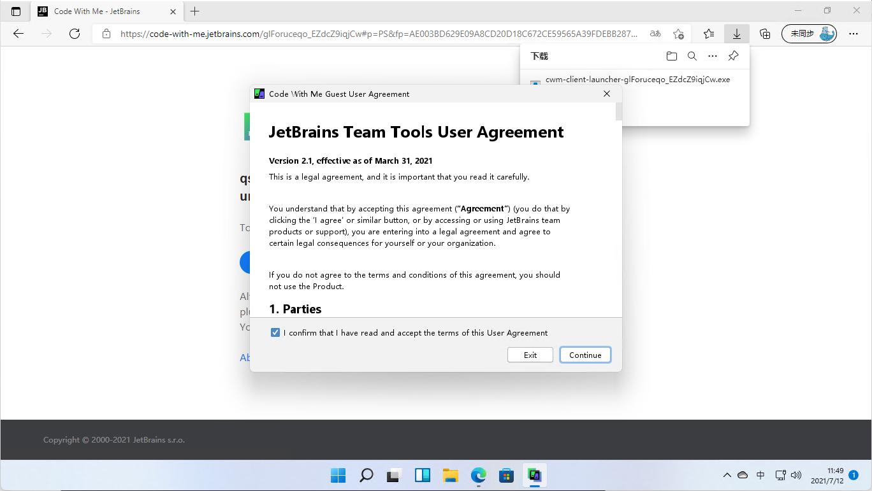
Task: Open the Favorites list icon
Action: click(708, 34)
